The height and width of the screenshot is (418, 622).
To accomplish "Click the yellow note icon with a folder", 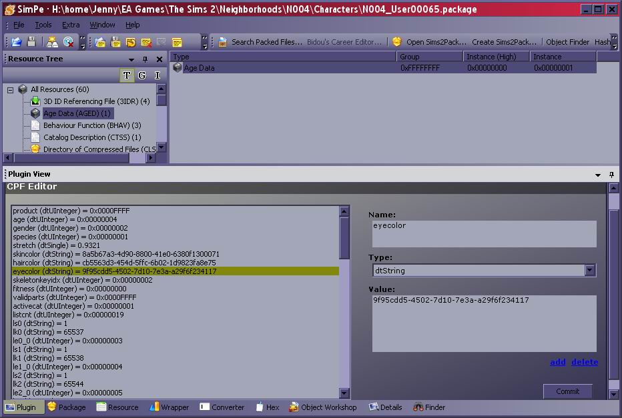I will (x=100, y=42).
